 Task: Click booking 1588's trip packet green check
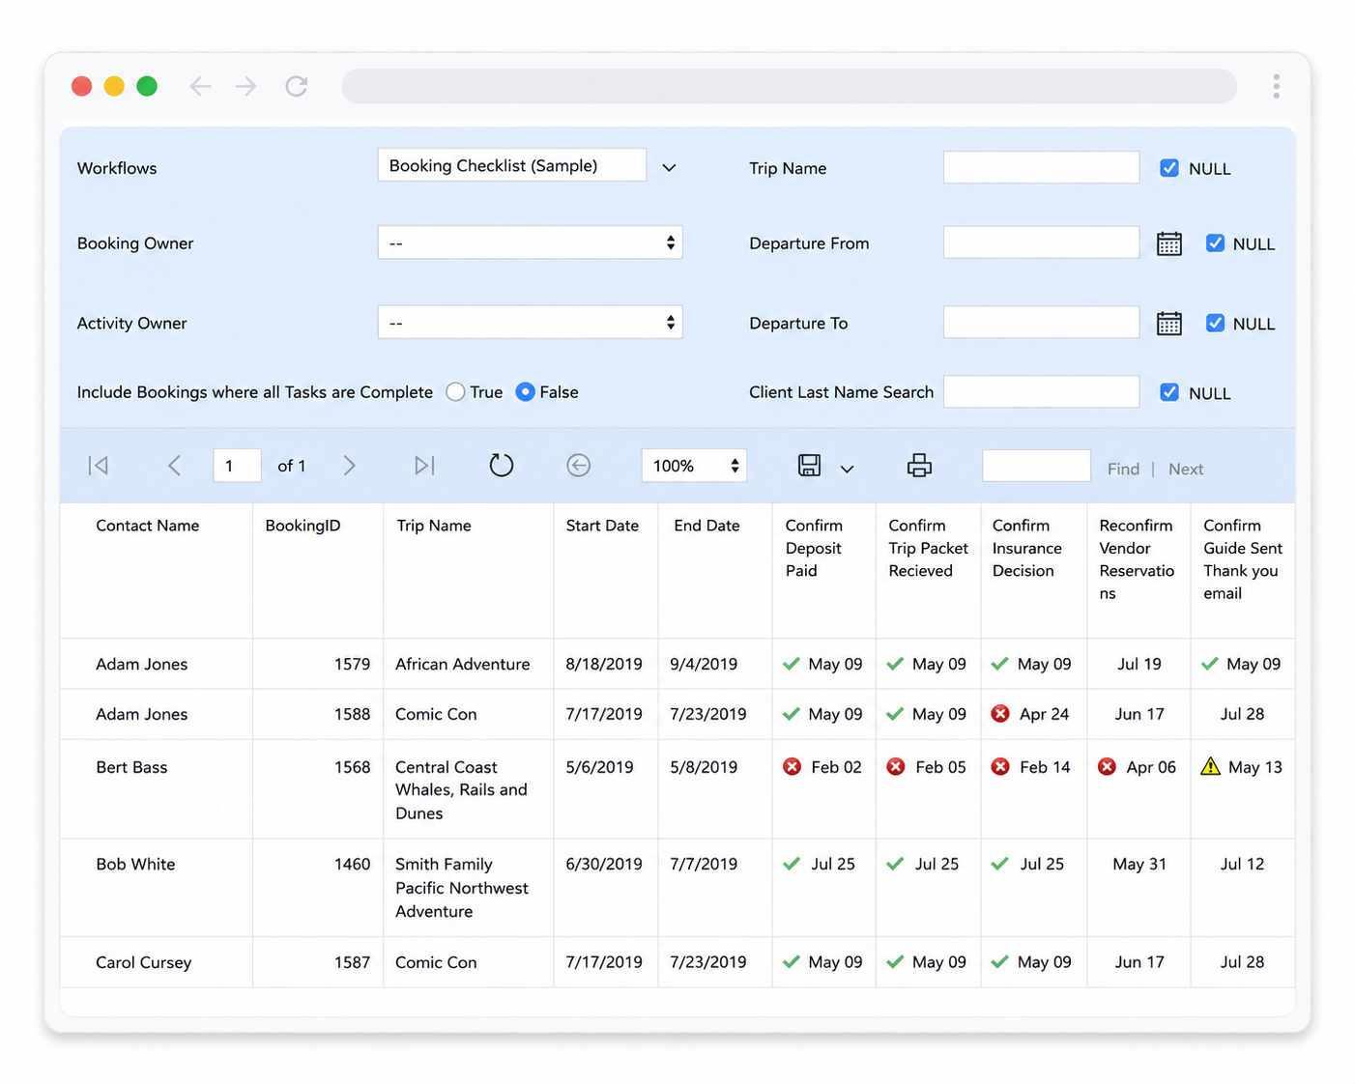click(x=896, y=714)
